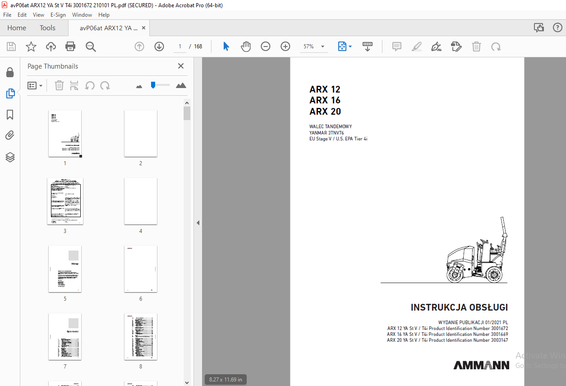Open the Find text magnifier tool
The image size is (566, 386).
[91, 47]
